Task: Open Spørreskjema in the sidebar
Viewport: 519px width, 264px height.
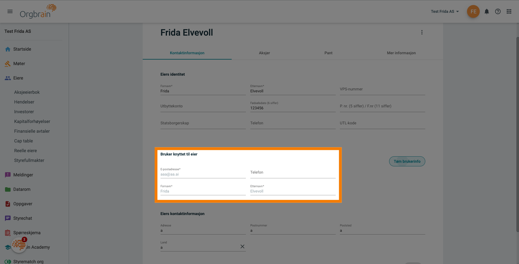Action: point(27,233)
